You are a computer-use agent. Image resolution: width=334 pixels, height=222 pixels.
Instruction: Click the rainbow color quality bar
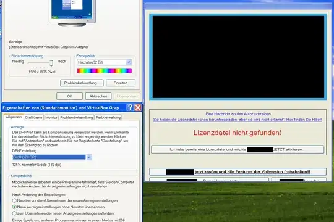pyautogui.click(x=105, y=71)
